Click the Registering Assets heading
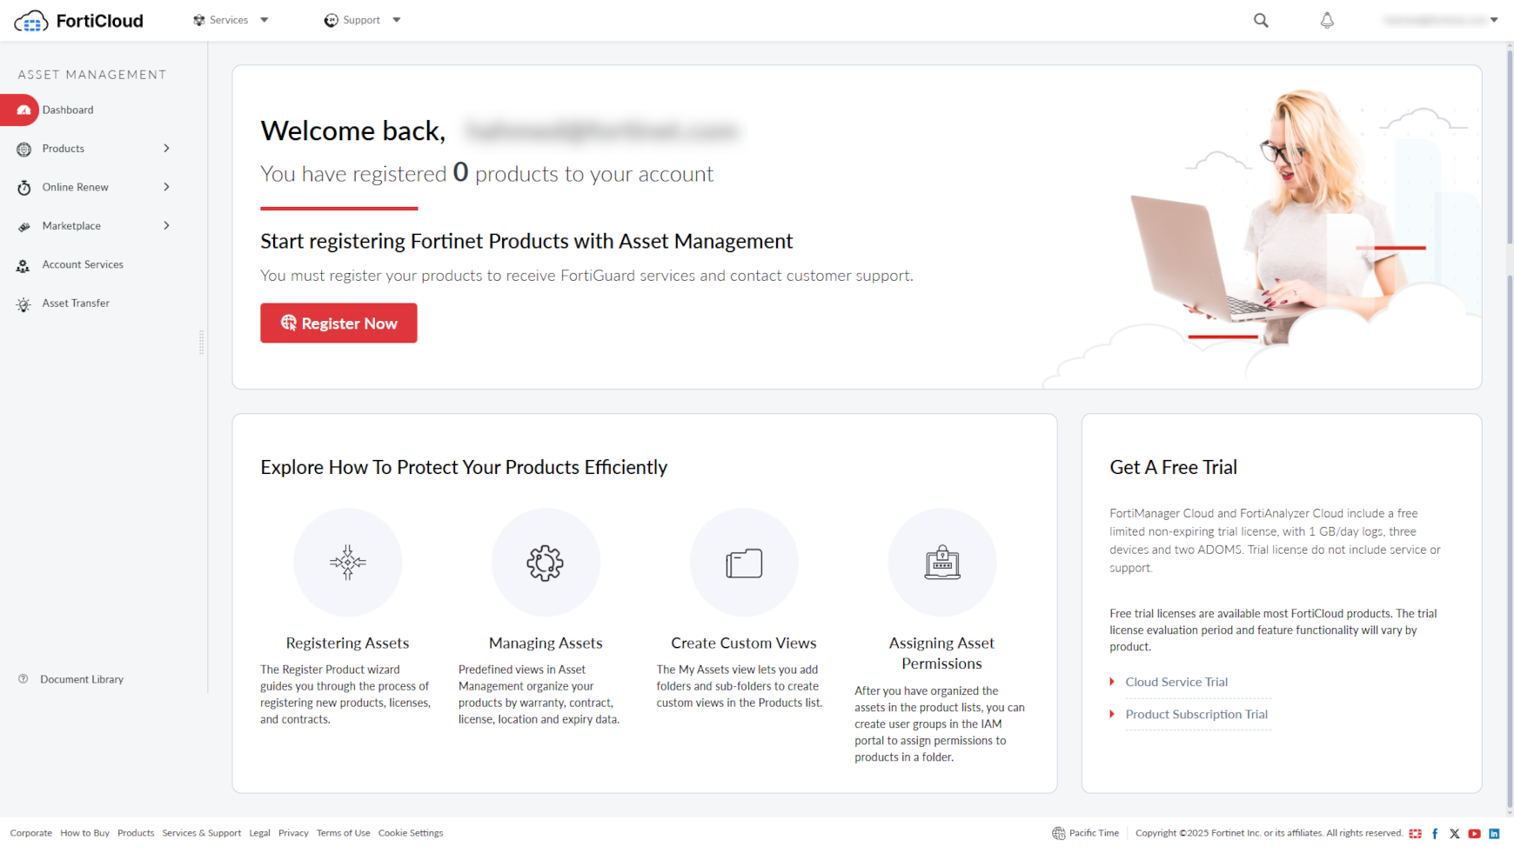Image resolution: width=1514 pixels, height=847 pixels. (x=347, y=644)
